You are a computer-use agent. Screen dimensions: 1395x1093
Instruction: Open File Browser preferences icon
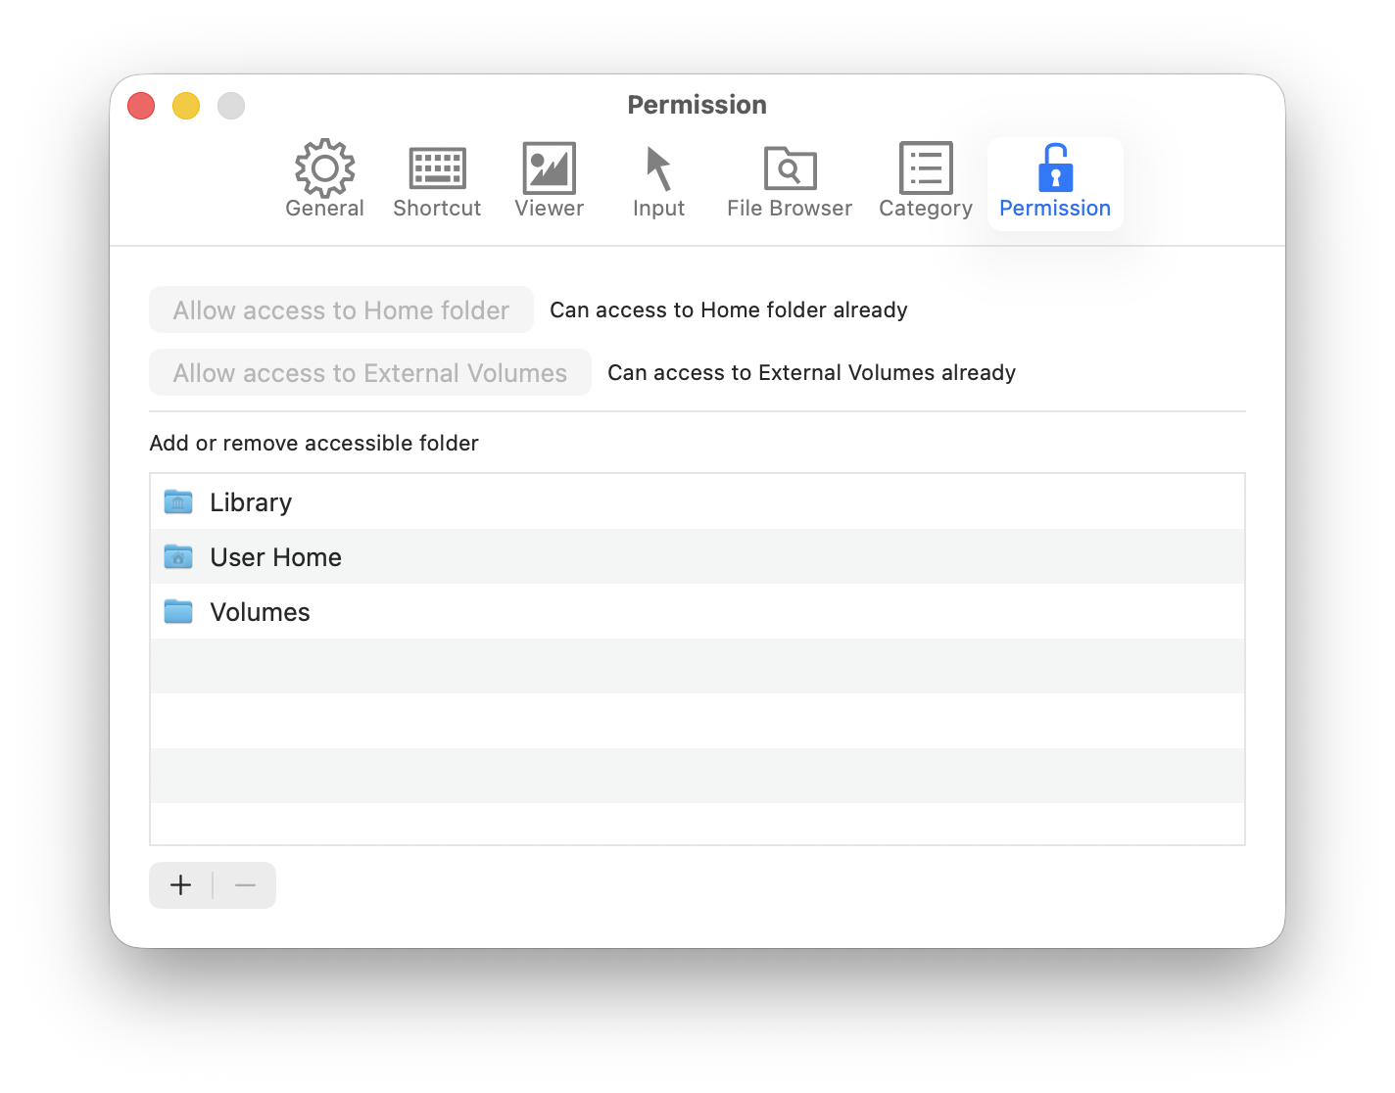coord(790,168)
